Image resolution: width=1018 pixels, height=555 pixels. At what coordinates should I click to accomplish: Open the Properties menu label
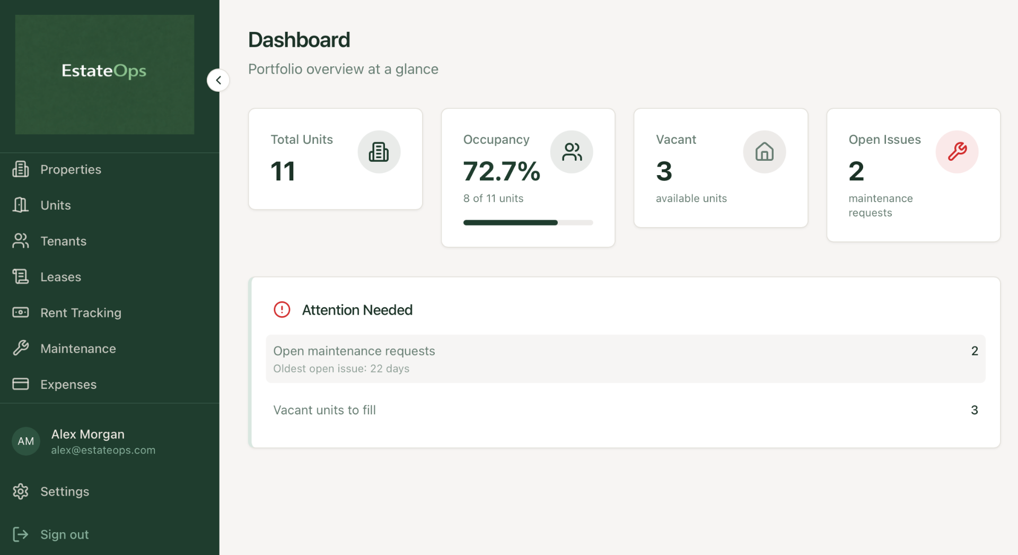(x=71, y=169)
